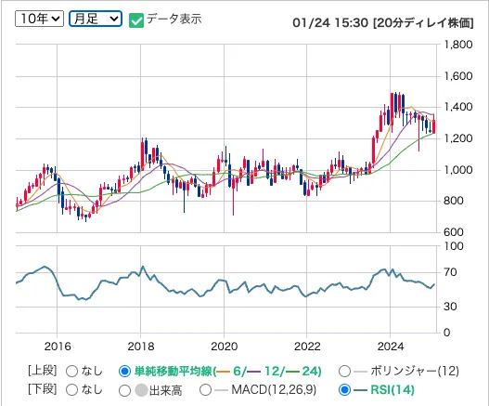
Task: Click the RSI(14) label
Action: pyautogui.click(x=392, y=390)
